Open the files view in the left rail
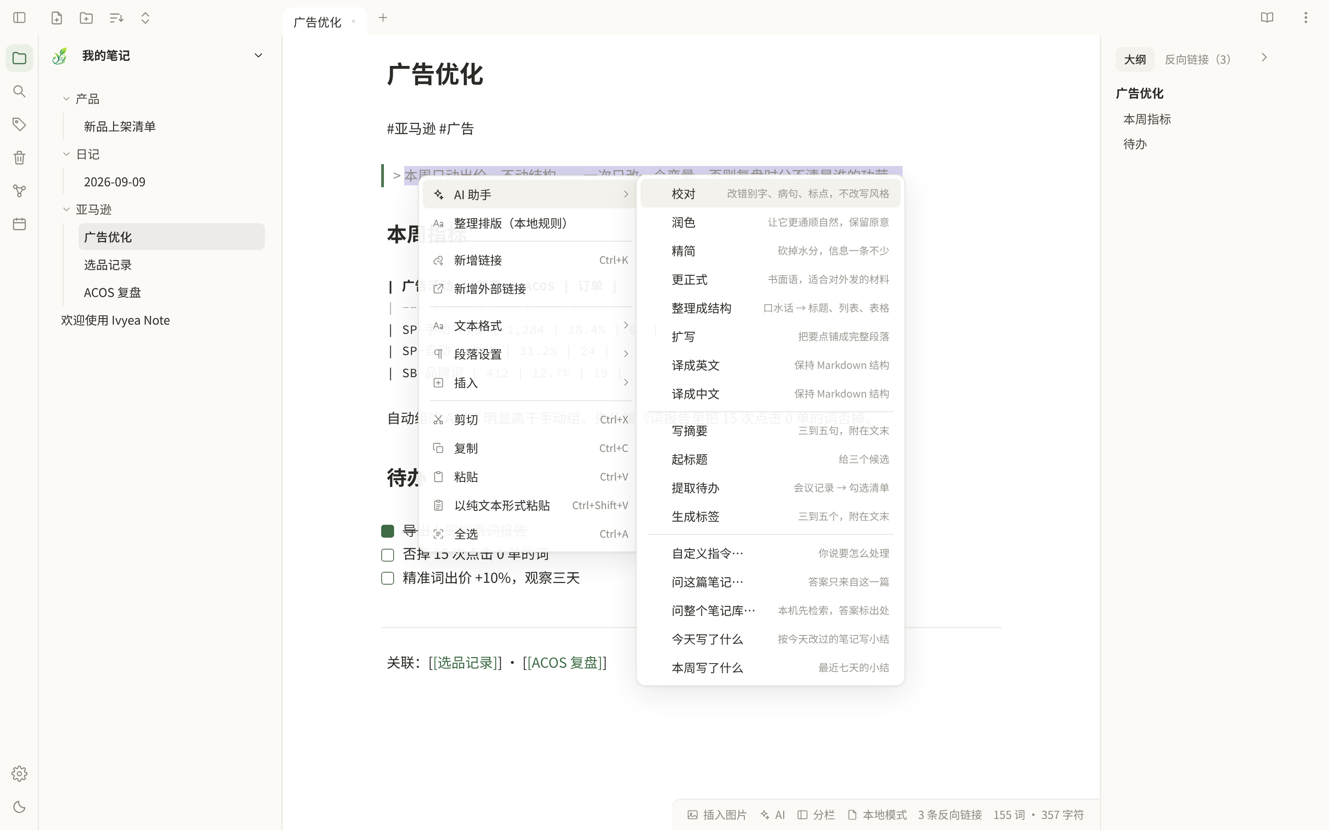 coord(19,58)
